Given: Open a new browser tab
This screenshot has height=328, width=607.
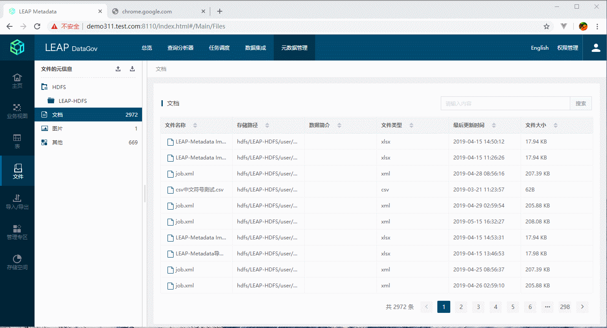Looking at the screenshot, I should point(220,11).
